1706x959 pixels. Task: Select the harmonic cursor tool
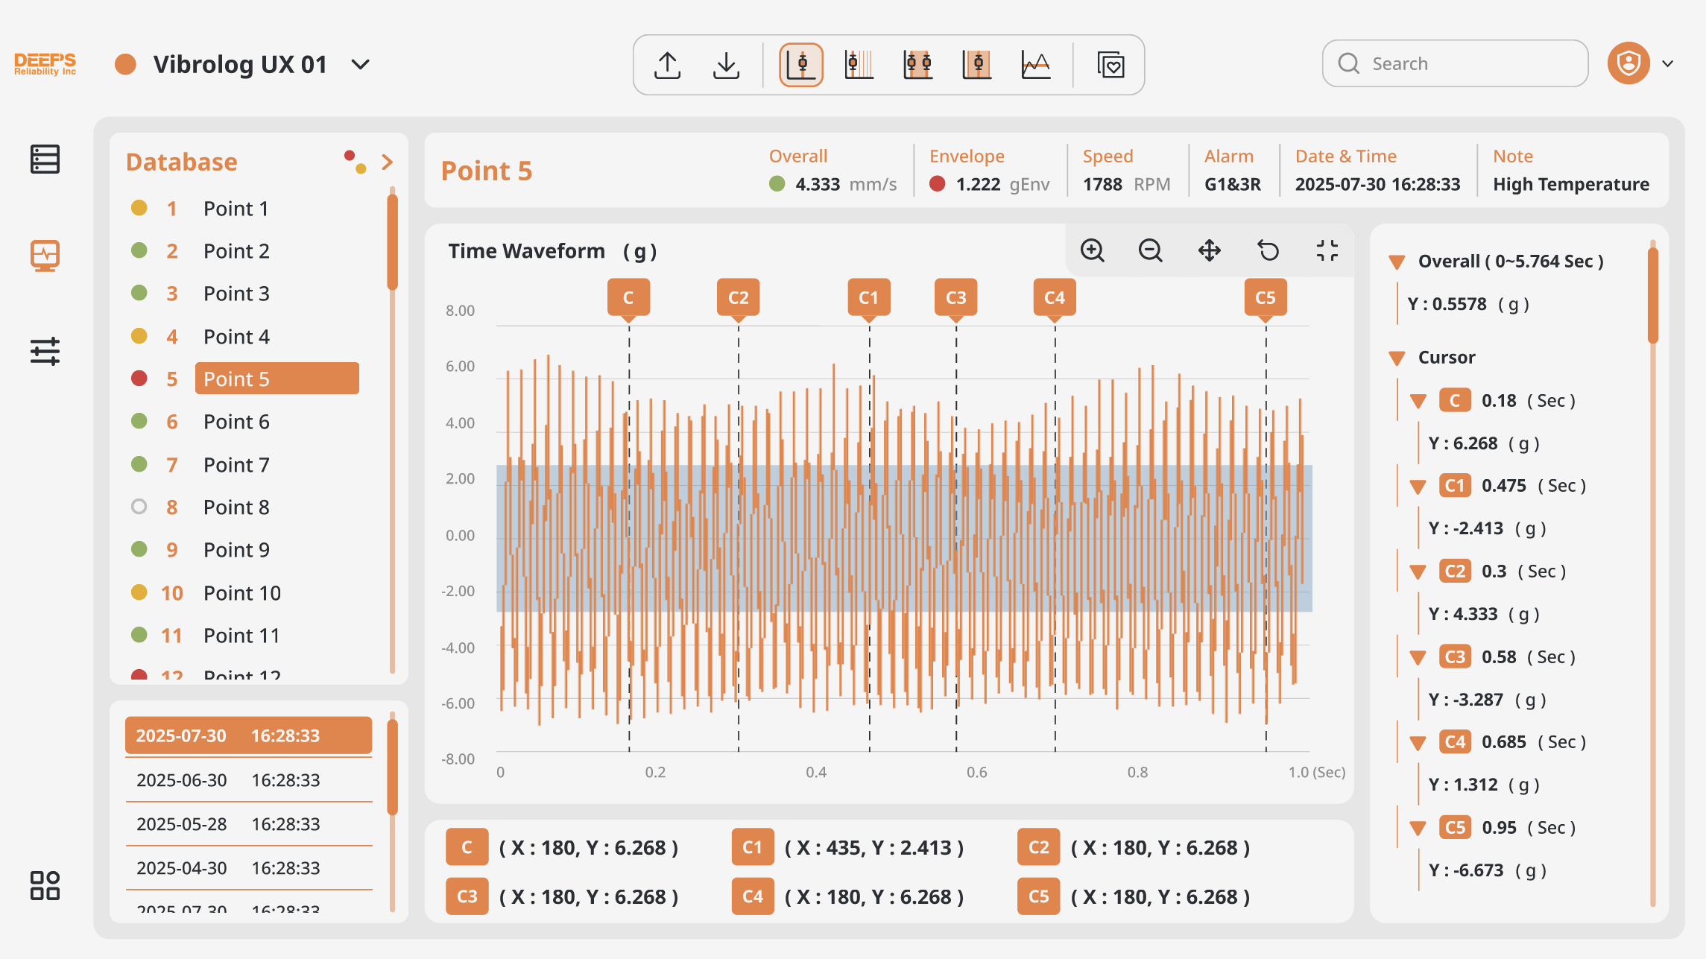(x=859, y=65)
